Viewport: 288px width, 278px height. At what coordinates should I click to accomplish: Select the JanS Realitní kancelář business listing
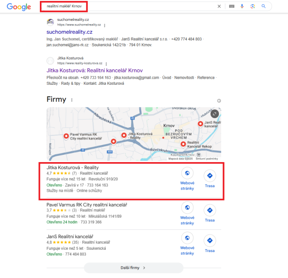70,236
